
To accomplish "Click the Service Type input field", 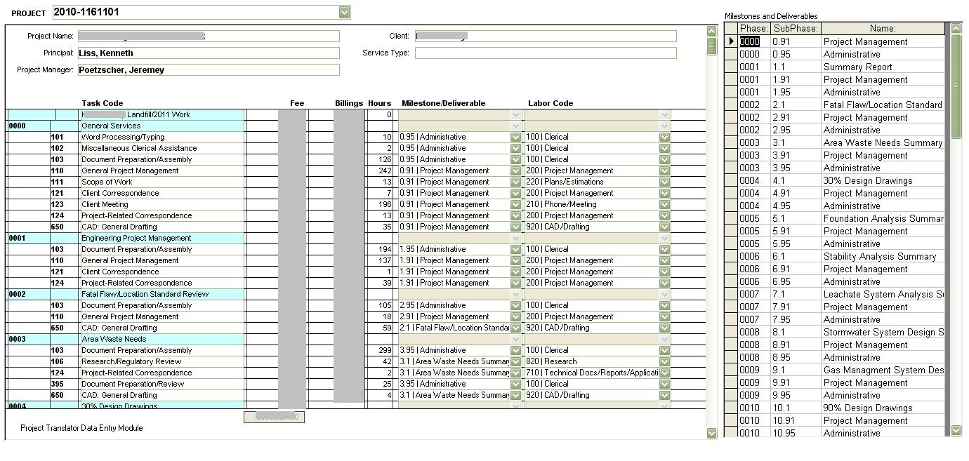I will tap(545, 53).
